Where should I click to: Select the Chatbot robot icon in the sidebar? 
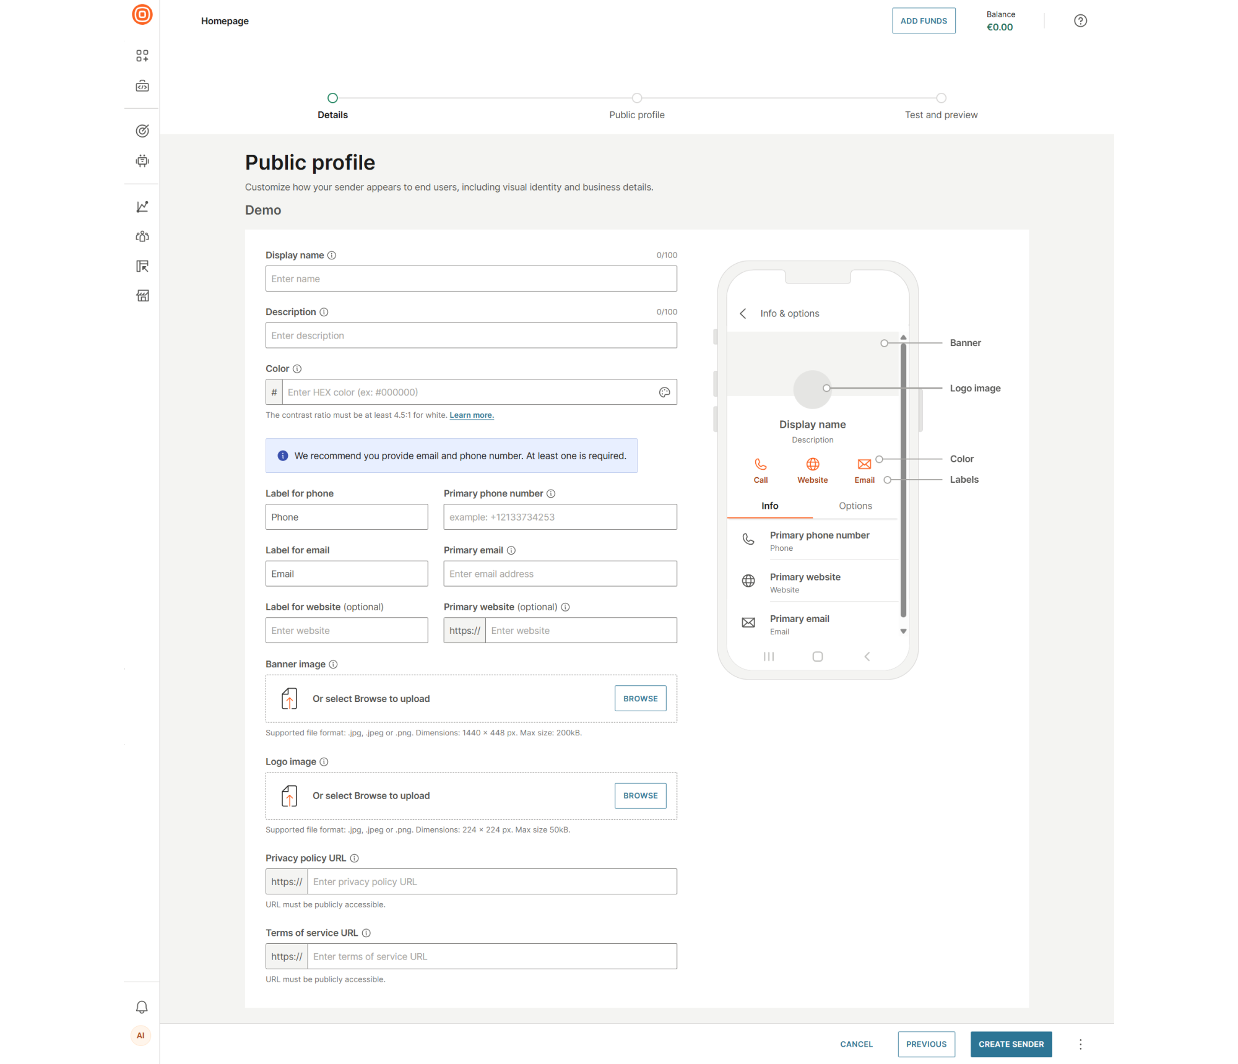click(x=142, y=161)
